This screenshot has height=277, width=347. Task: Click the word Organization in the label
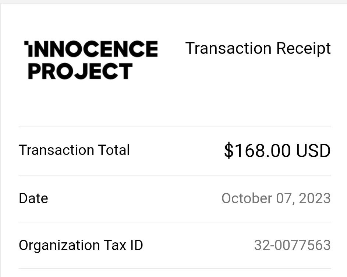click(x=59, y=245)
